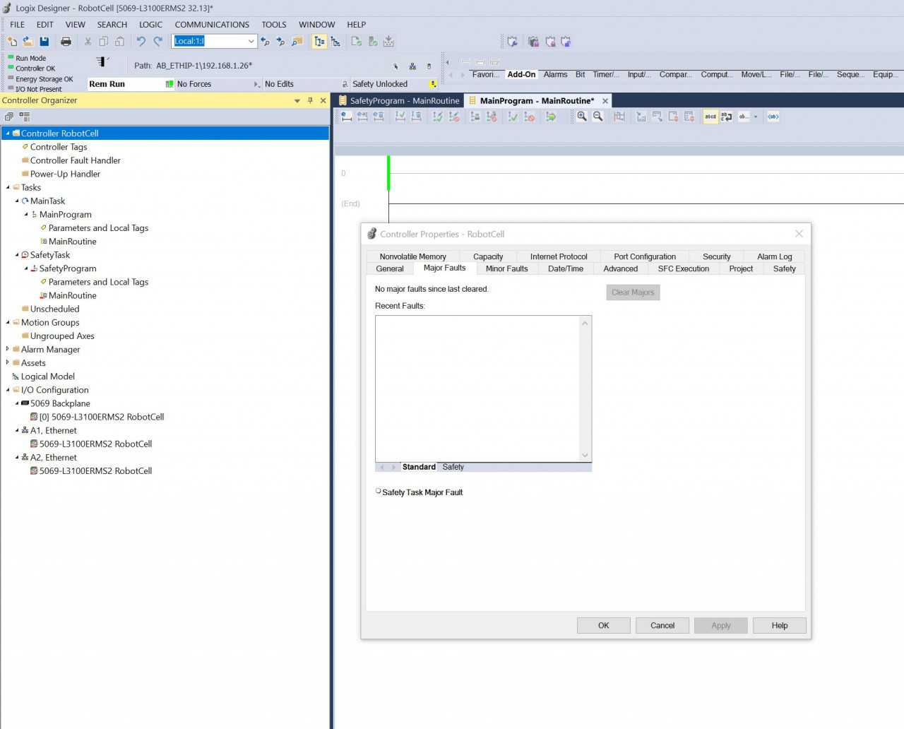Open the LOGIC menu

[x=150, y=24]
